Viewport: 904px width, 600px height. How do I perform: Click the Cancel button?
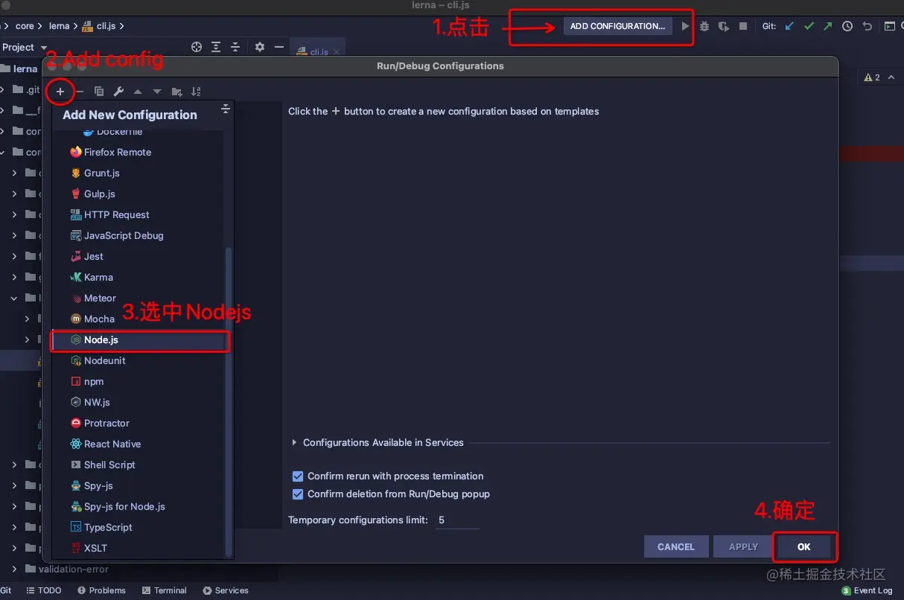click(675, 547)
